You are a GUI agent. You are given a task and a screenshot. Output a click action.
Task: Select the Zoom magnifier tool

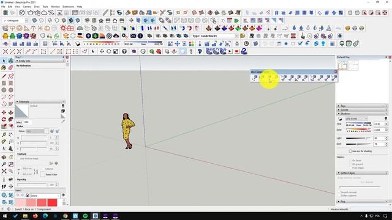[x=4, y=164]
